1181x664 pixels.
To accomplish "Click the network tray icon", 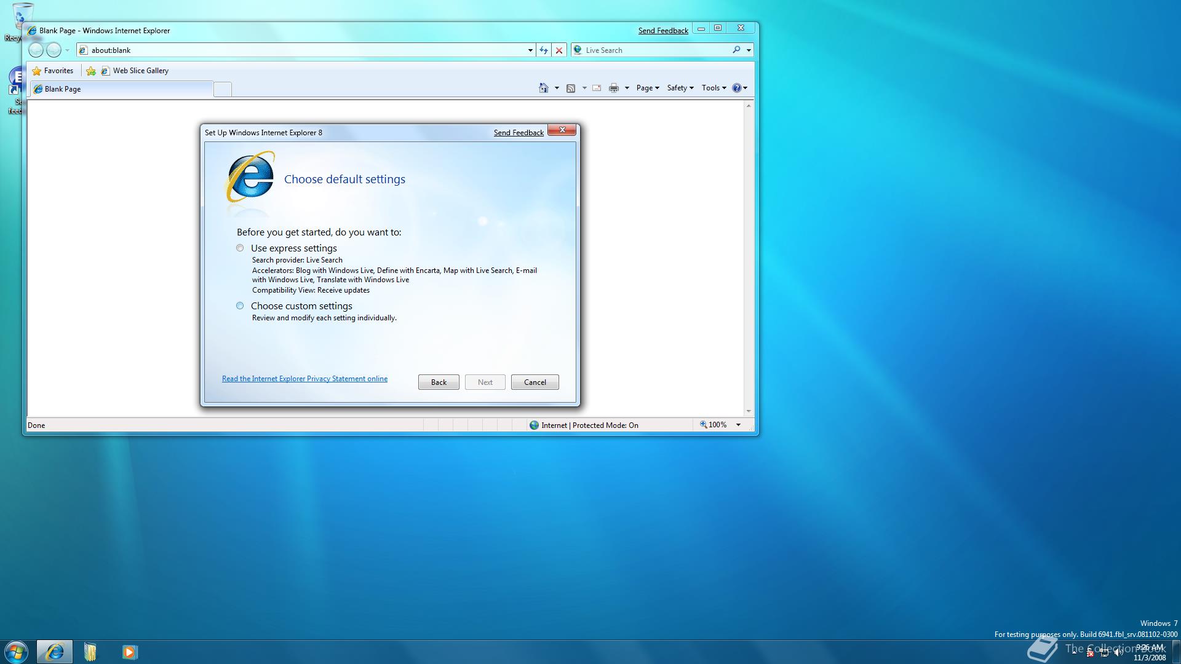I will click(x=1104, y=653).
